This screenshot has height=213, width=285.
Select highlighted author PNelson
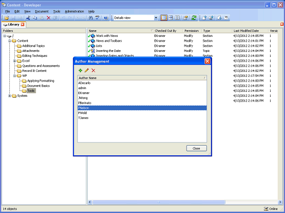pyautogui.click(x=142, y=108)
